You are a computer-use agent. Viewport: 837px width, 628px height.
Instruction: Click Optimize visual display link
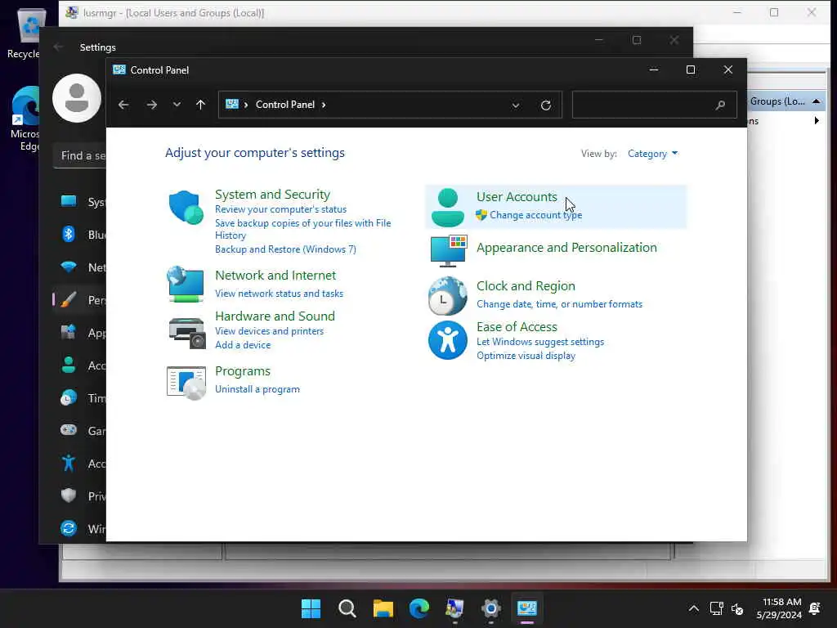click(x=526, y=356)
